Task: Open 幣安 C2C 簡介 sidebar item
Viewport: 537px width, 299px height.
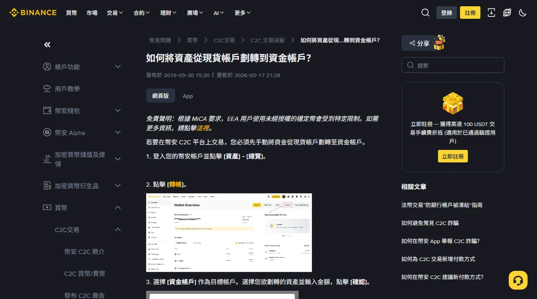Action: click(84, 252)
